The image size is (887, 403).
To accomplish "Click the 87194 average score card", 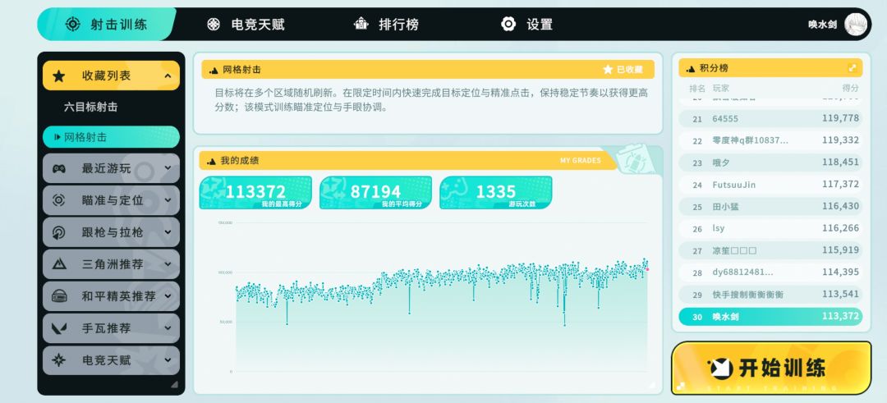I will click(375, 193).
